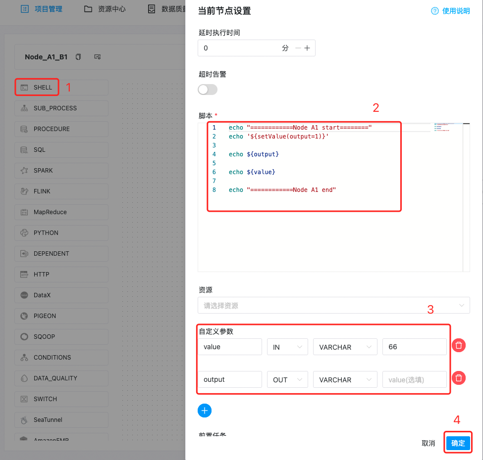
Task: Select the PYTHON task icon
Action: point(24,233)
